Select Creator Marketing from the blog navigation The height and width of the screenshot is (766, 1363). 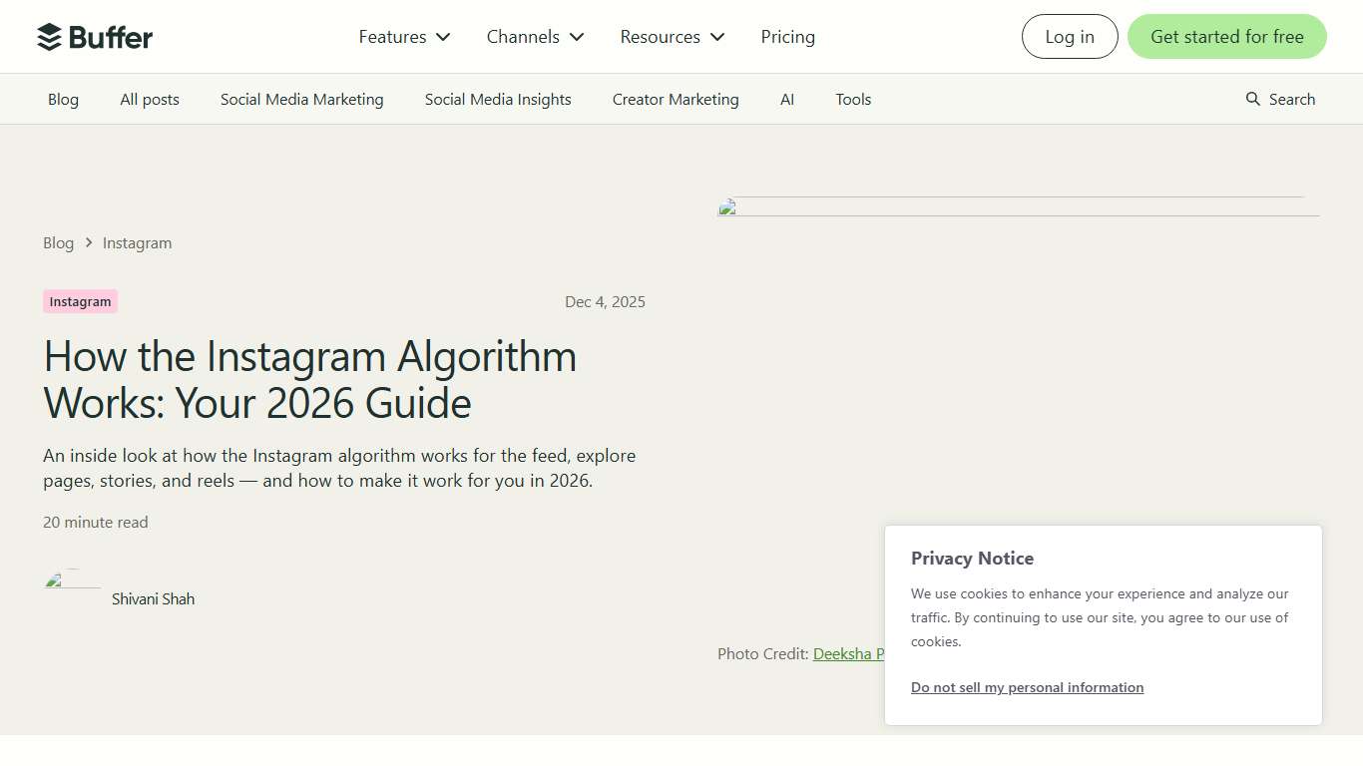[x=676, y=99]
